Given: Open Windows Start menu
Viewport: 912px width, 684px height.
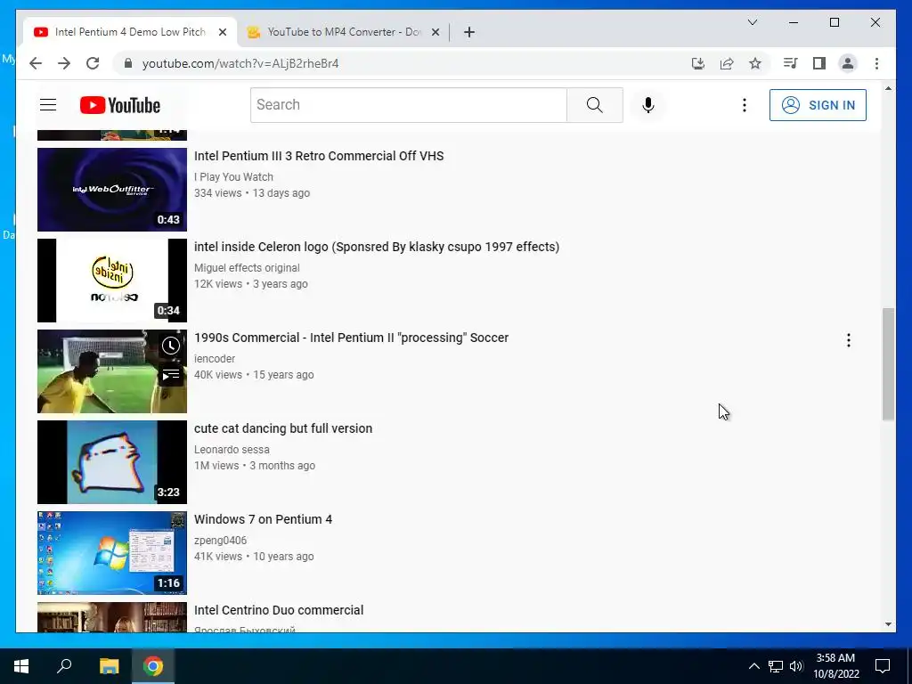Looking at the screenshot, I should 21,666.
